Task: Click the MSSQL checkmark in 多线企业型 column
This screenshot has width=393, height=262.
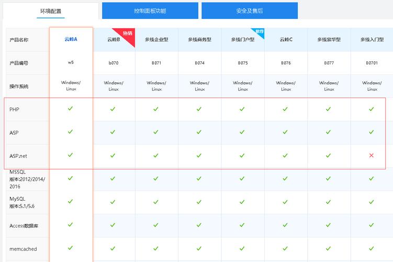Action: click(x=156, y=179)
